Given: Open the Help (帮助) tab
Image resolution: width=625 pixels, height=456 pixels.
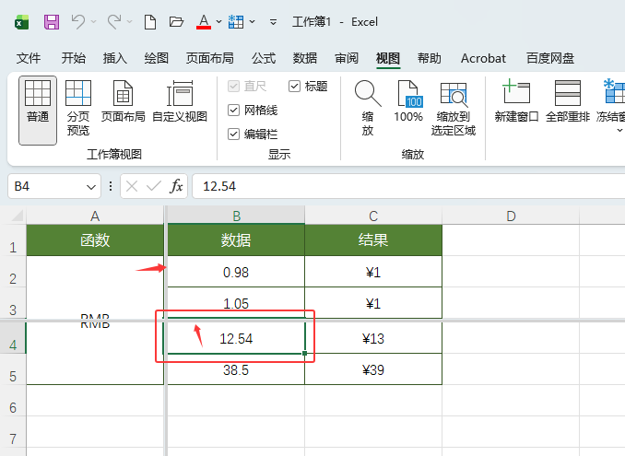Looking at the screenshot, I should 430,58.
